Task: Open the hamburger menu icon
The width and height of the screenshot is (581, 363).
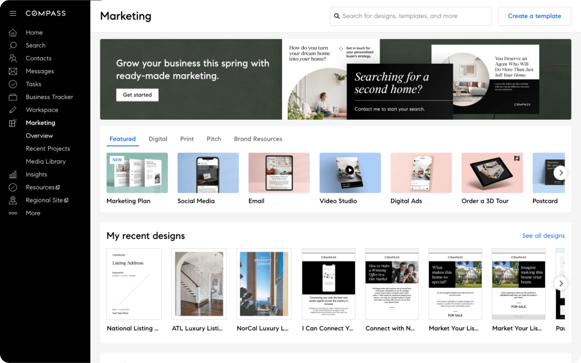Action: [x=13, y=13]
